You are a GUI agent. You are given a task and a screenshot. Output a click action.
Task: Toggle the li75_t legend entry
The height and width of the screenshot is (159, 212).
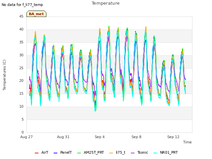(x=117, y=152)
